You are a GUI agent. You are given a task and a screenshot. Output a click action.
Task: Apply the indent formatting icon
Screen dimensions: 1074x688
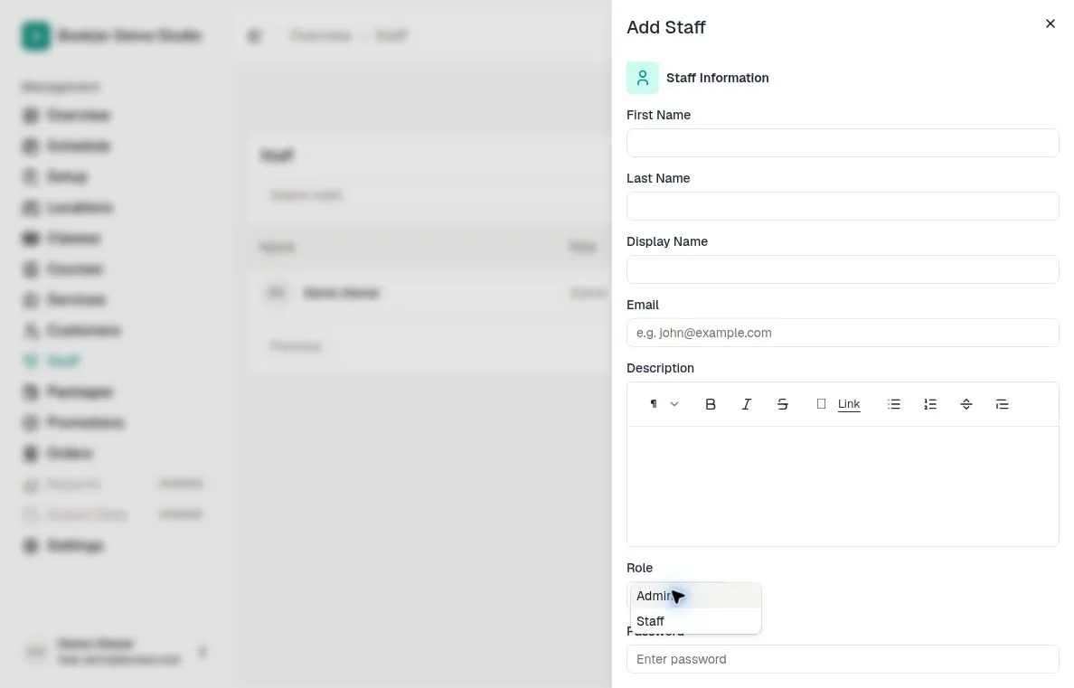pos(1002,404)
